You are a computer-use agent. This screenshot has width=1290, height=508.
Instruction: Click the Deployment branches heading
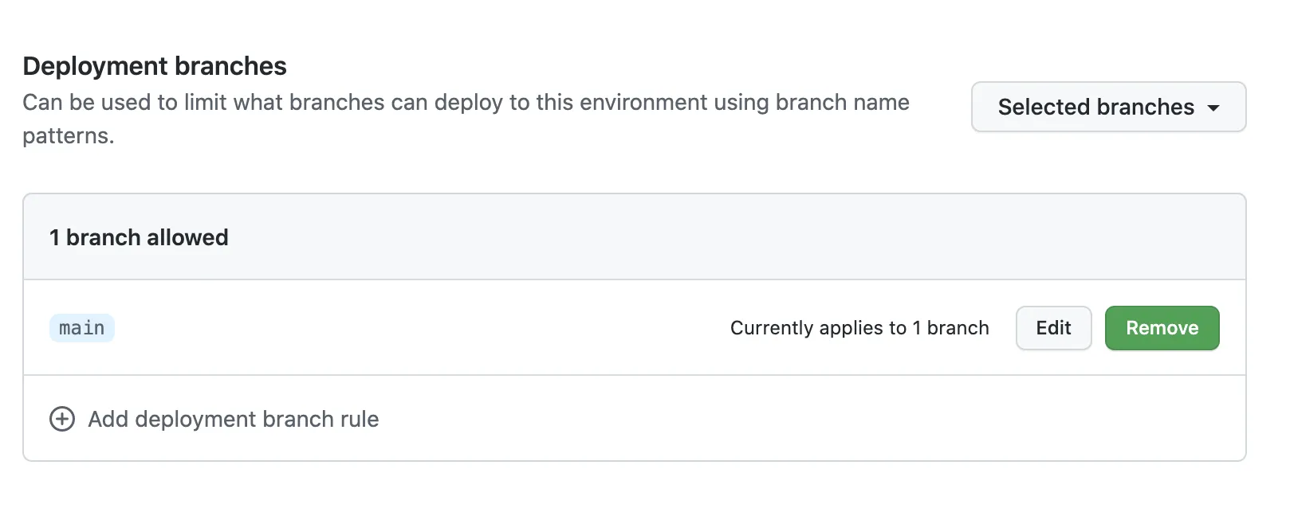point(155,66)
